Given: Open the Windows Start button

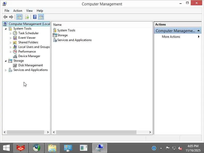Looking at the screenshot, I should (x=6, y=148).
